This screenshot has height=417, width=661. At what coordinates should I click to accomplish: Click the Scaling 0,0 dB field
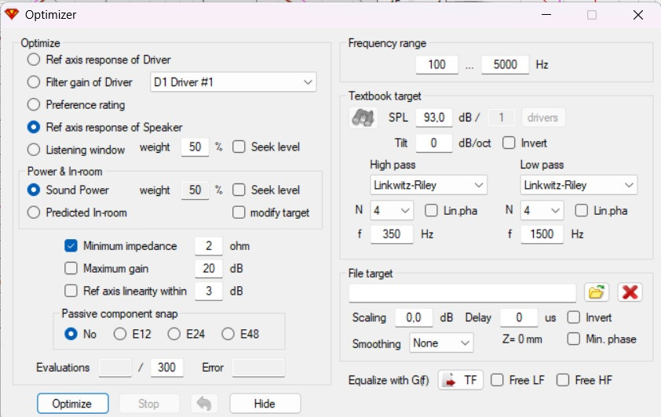point(414,317)
